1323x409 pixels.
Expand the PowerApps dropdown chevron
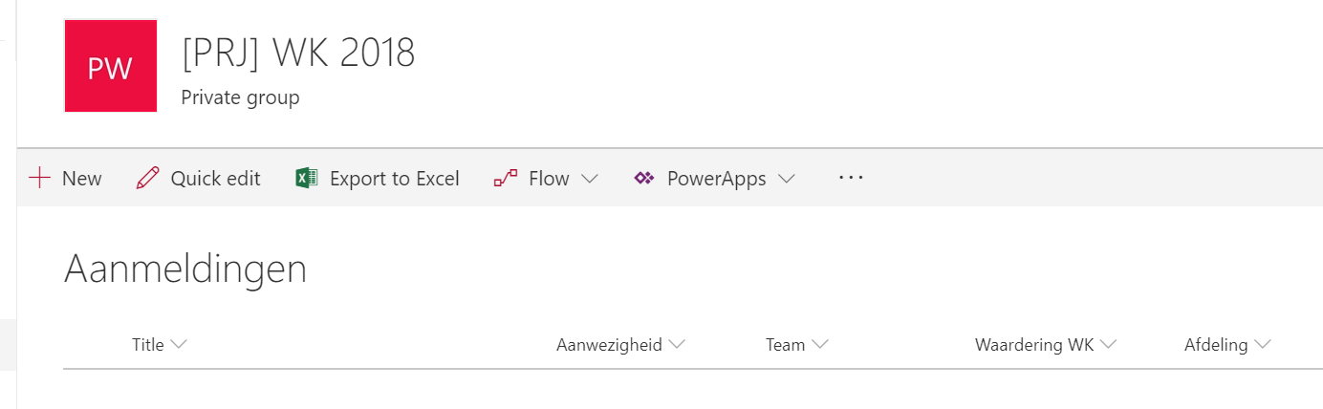click(x=786, y=179)
